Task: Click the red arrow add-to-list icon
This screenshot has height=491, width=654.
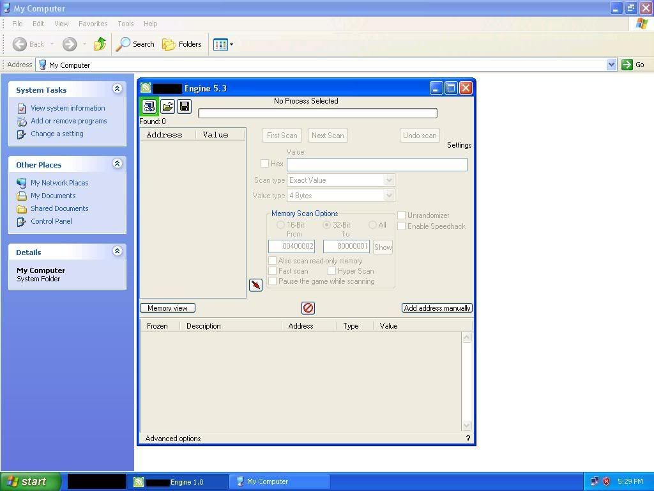Action: [x=255, y=284]
